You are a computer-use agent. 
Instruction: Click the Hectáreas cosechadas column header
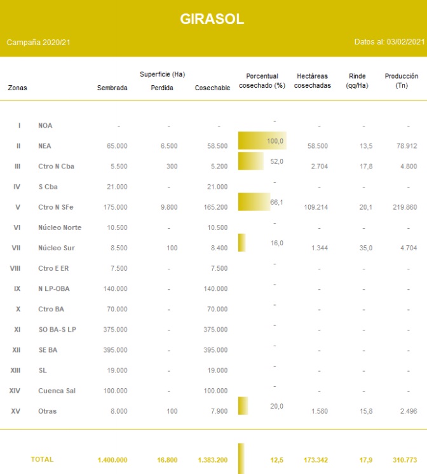click(x=313, y=81)
